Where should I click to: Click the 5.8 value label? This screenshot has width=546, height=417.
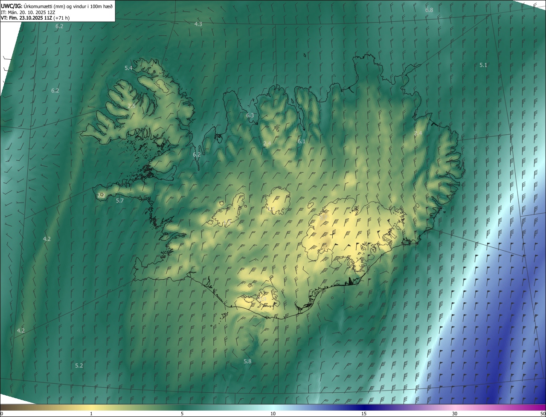click(x=247, y=362)
